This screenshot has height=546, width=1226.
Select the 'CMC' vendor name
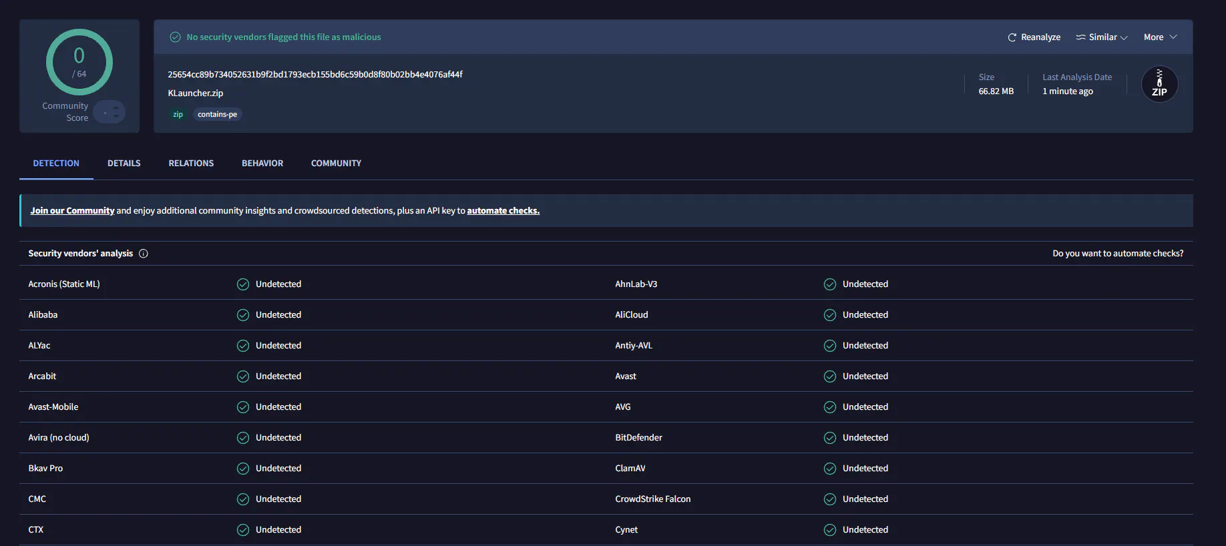[x=37, y=499]
